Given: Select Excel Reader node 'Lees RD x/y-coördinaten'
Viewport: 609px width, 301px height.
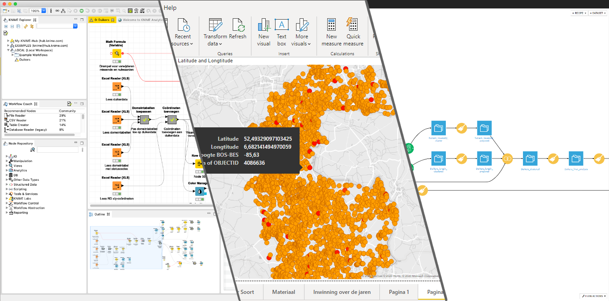Looking at the screenshot, I should point(116,186).
